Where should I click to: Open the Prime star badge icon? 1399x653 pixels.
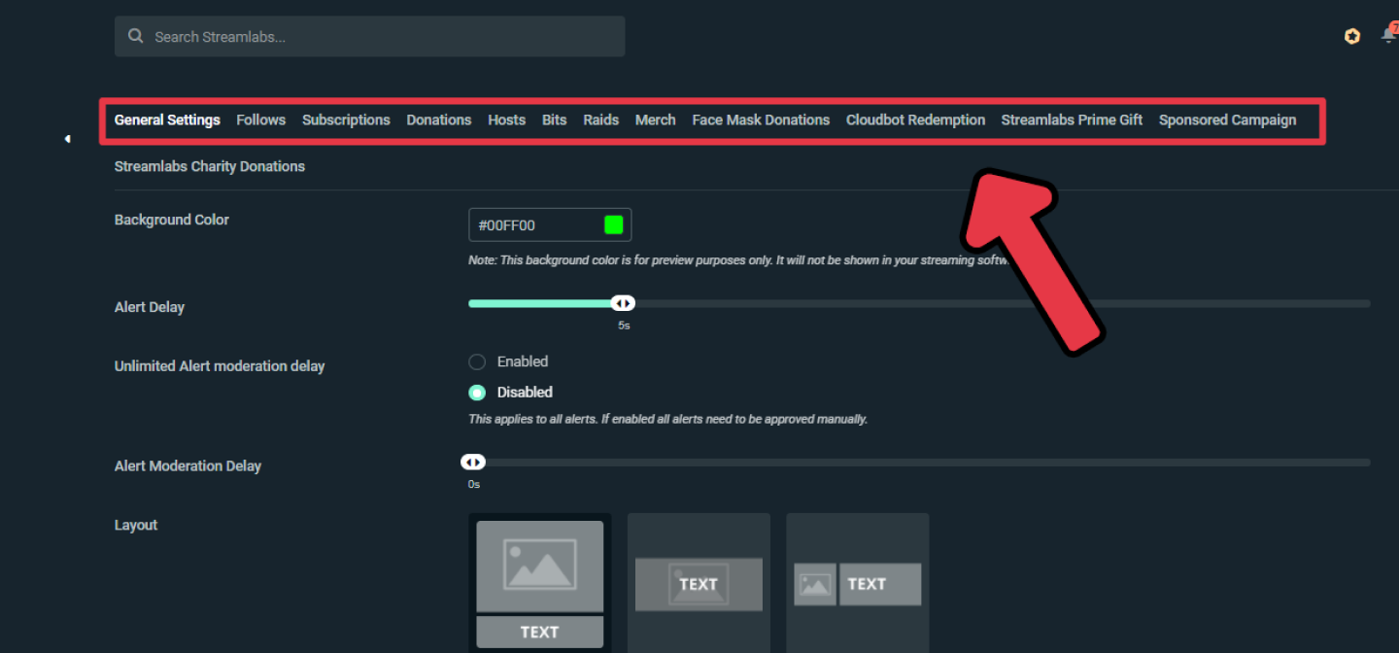[x=1352, y=36]
